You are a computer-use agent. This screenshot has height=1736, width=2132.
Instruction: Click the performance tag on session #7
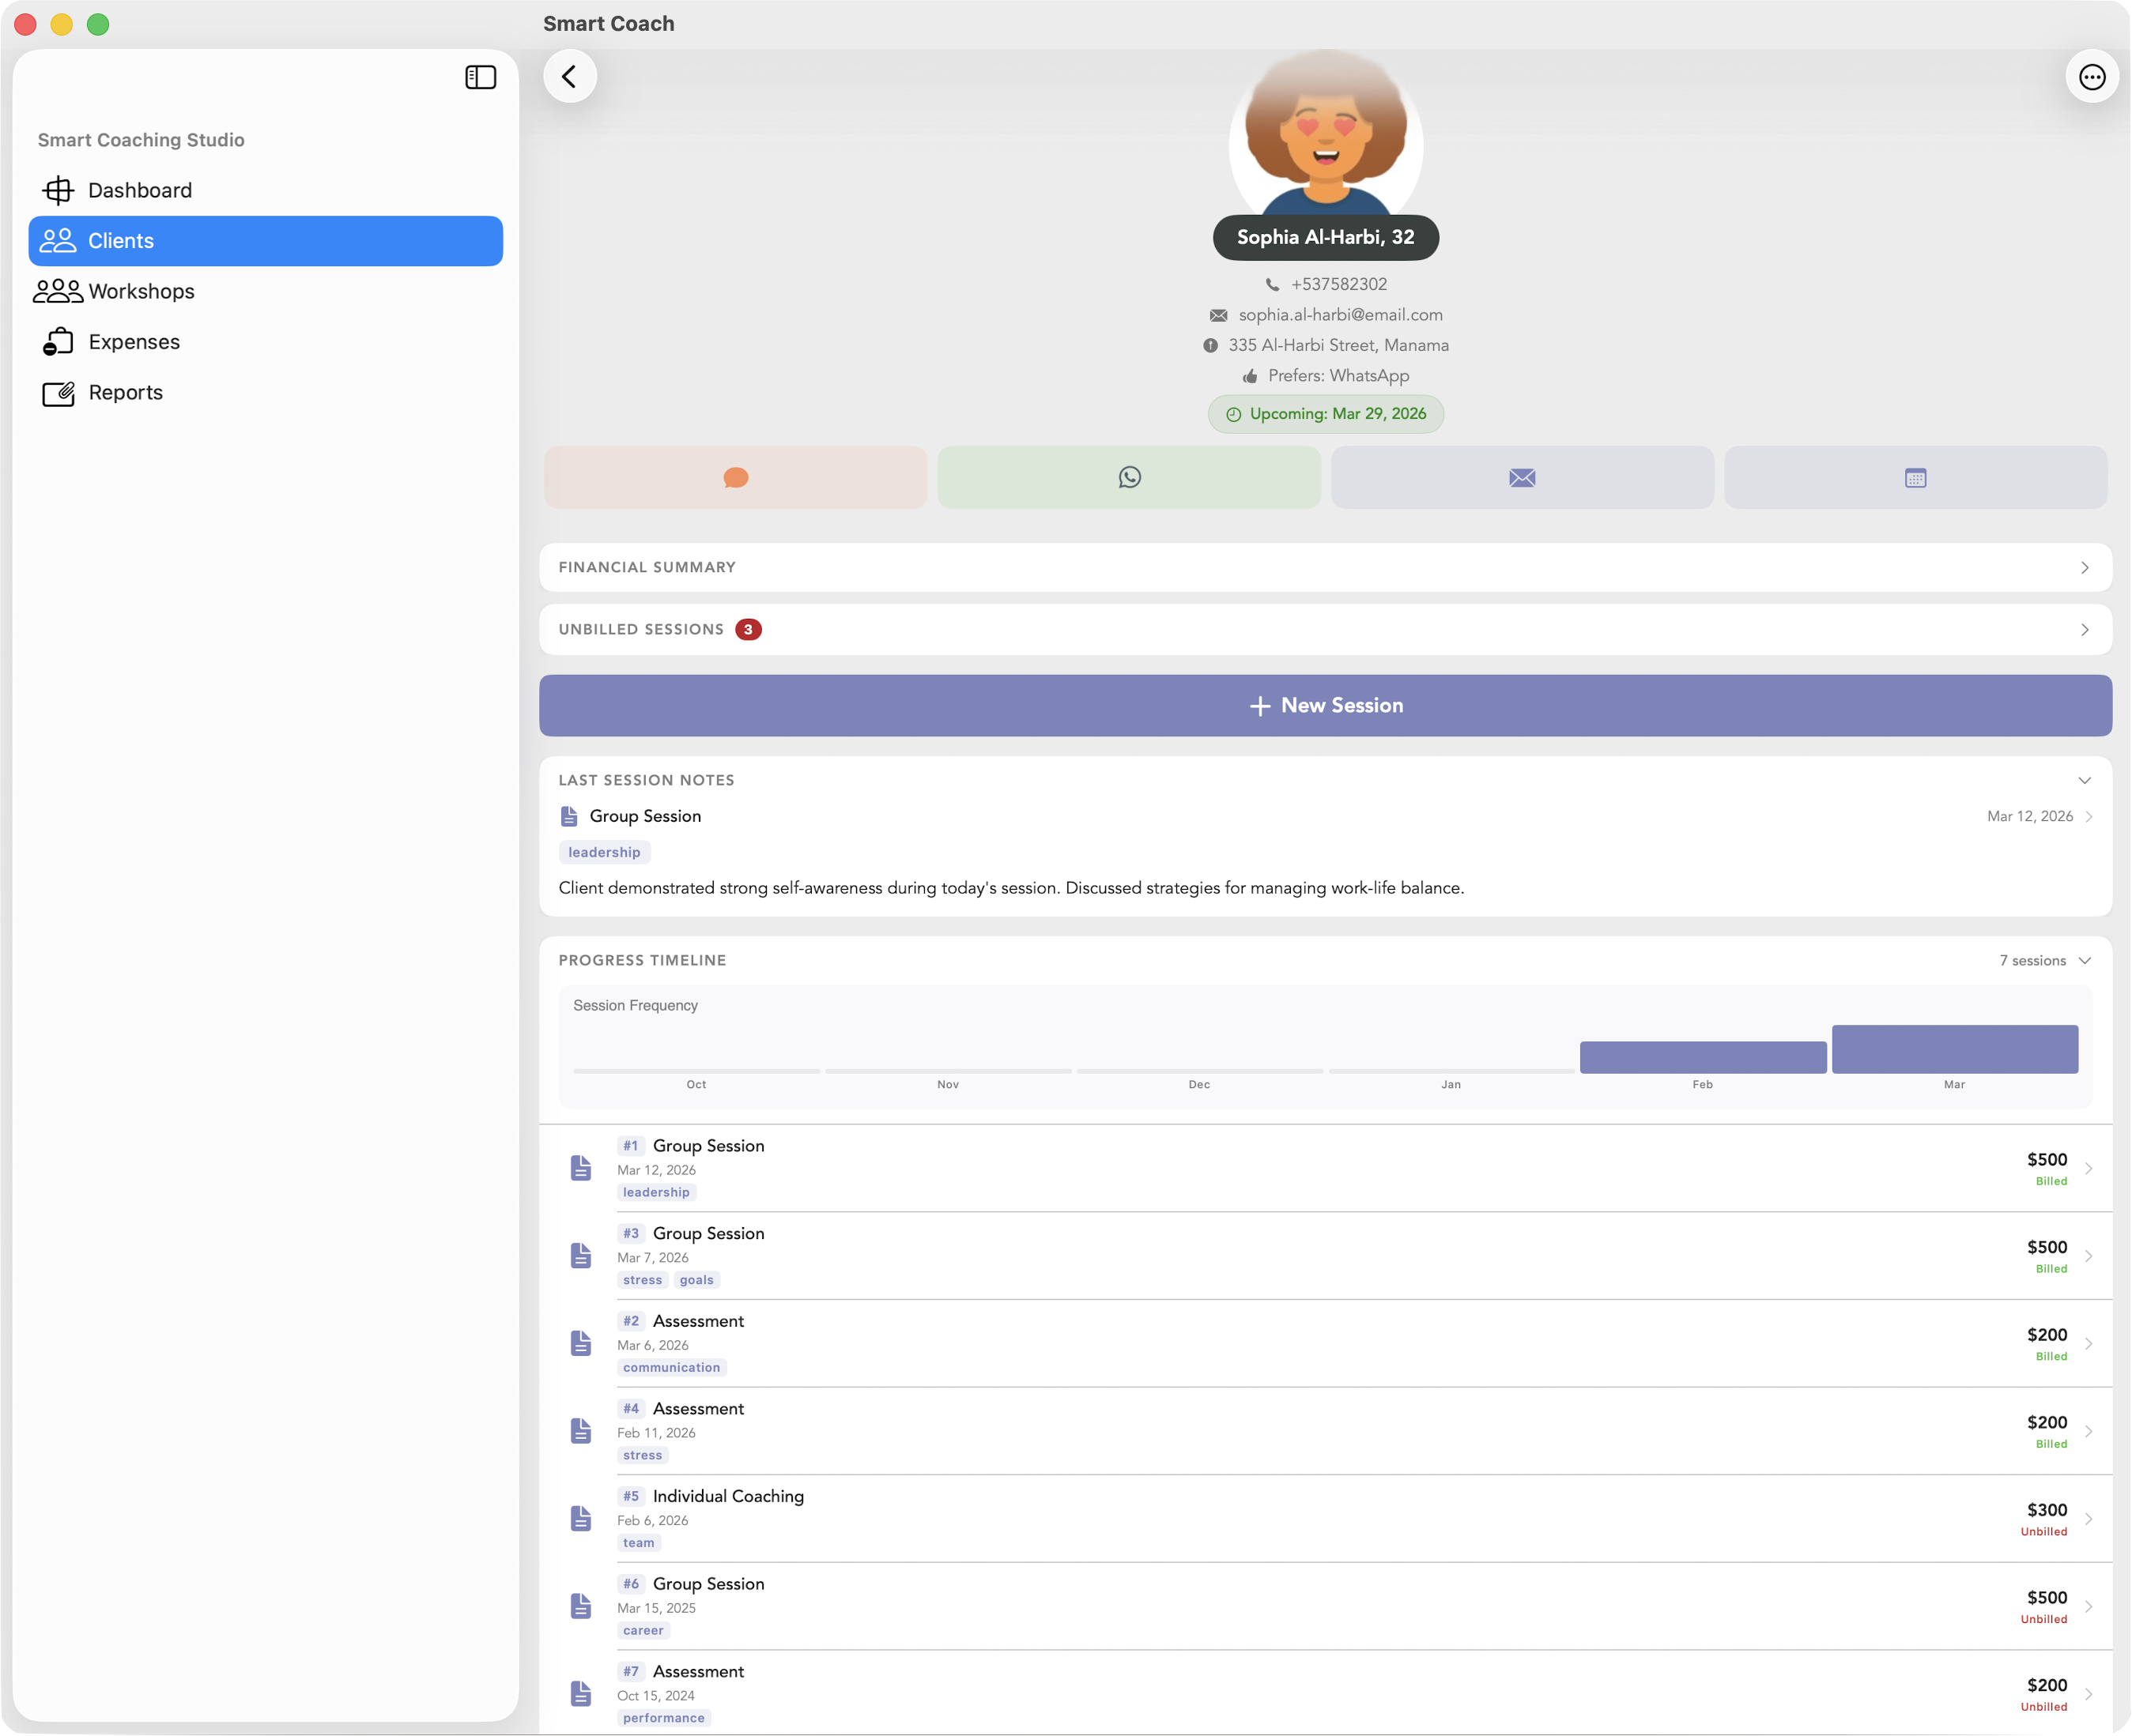click(x=663, y=1719)
